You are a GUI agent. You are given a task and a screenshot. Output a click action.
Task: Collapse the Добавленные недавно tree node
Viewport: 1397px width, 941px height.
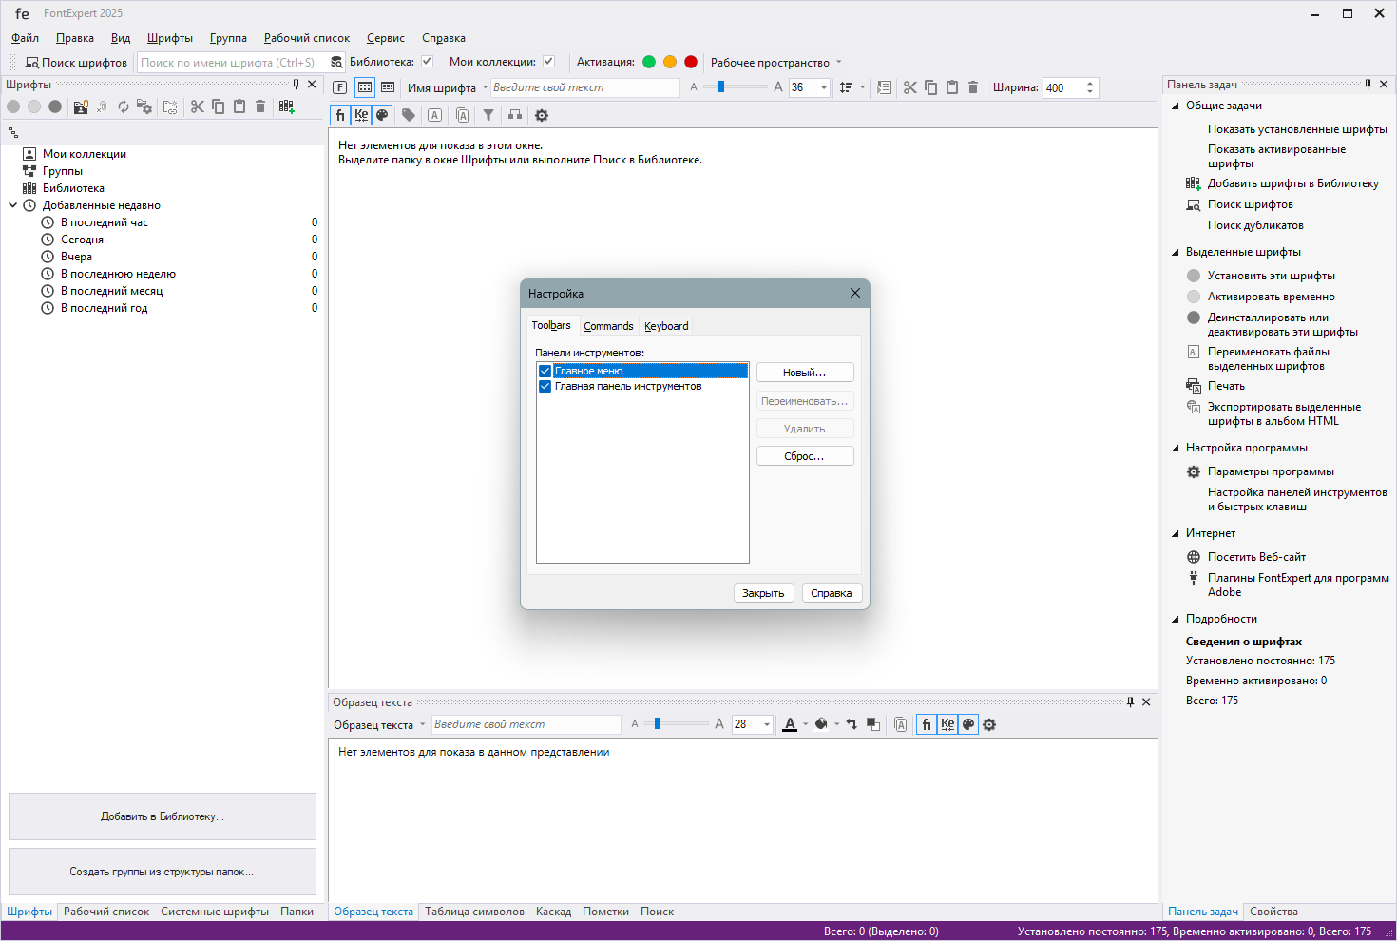pos(12,205)
